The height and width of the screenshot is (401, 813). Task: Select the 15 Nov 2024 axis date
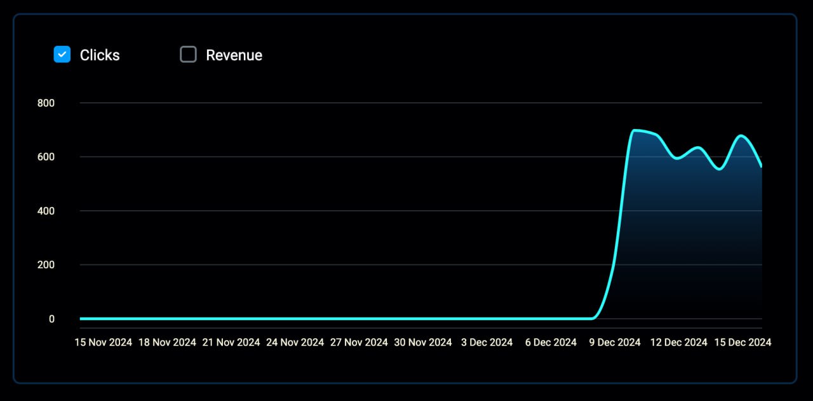pos(104,343)
